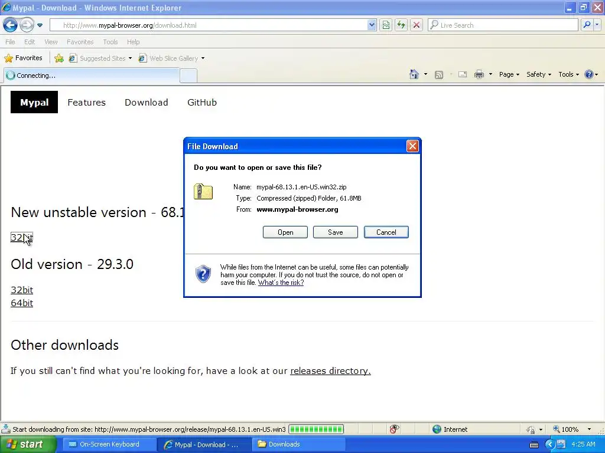Open the Tools command bar menu
The height and width of the screenshot is (453, 605).
pyautogui.click(x=568, y=74)
